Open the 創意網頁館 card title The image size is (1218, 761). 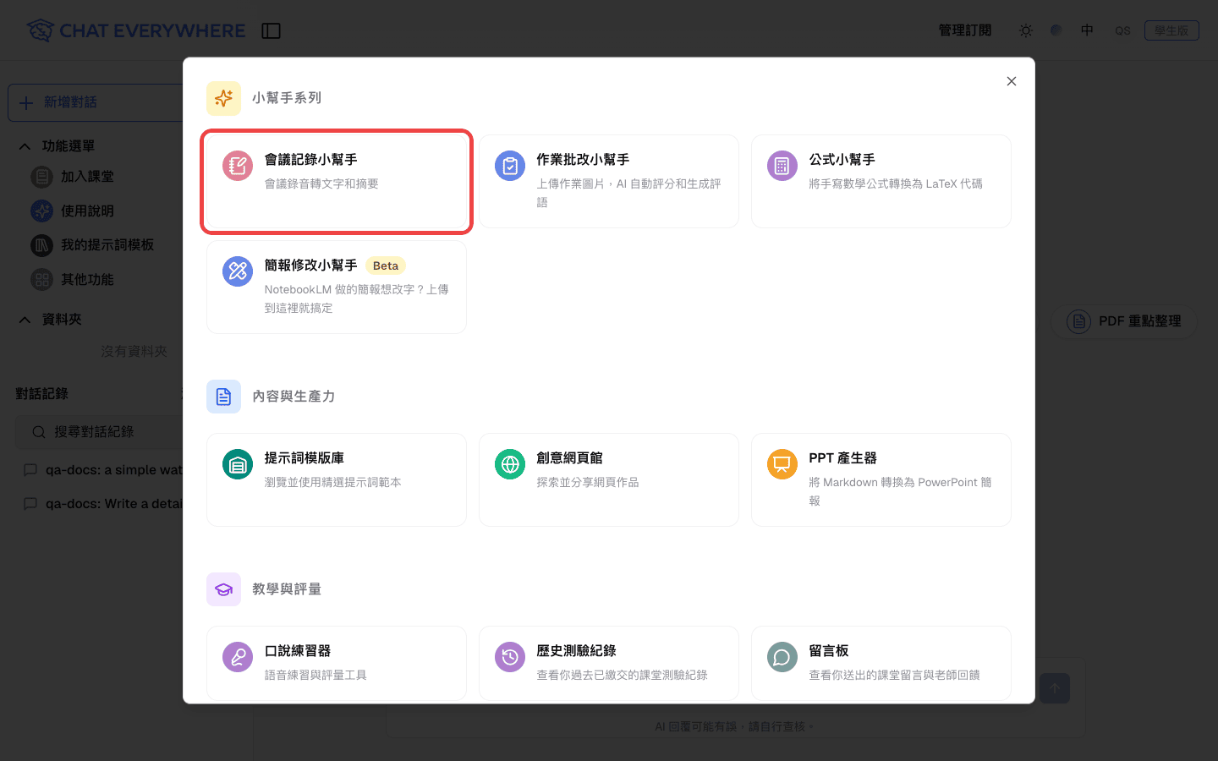[x=569, y=458]
